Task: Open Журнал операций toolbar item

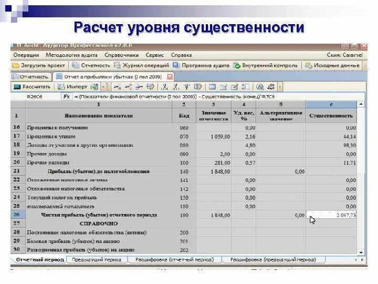Action: [142, 65]
